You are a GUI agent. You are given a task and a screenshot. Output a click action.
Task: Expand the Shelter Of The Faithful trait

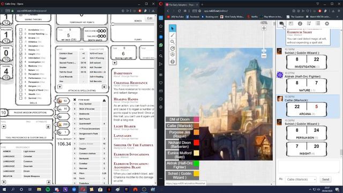coord(133,145)
